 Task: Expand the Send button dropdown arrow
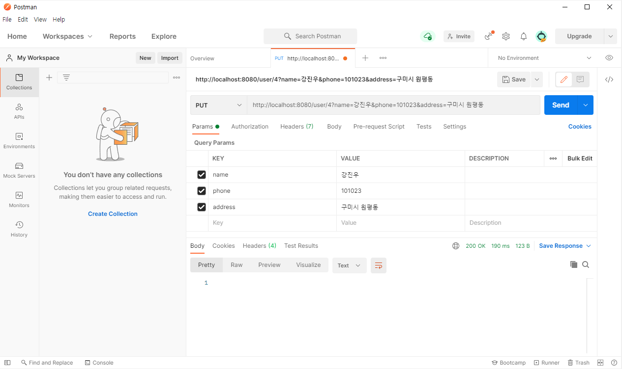585,105
